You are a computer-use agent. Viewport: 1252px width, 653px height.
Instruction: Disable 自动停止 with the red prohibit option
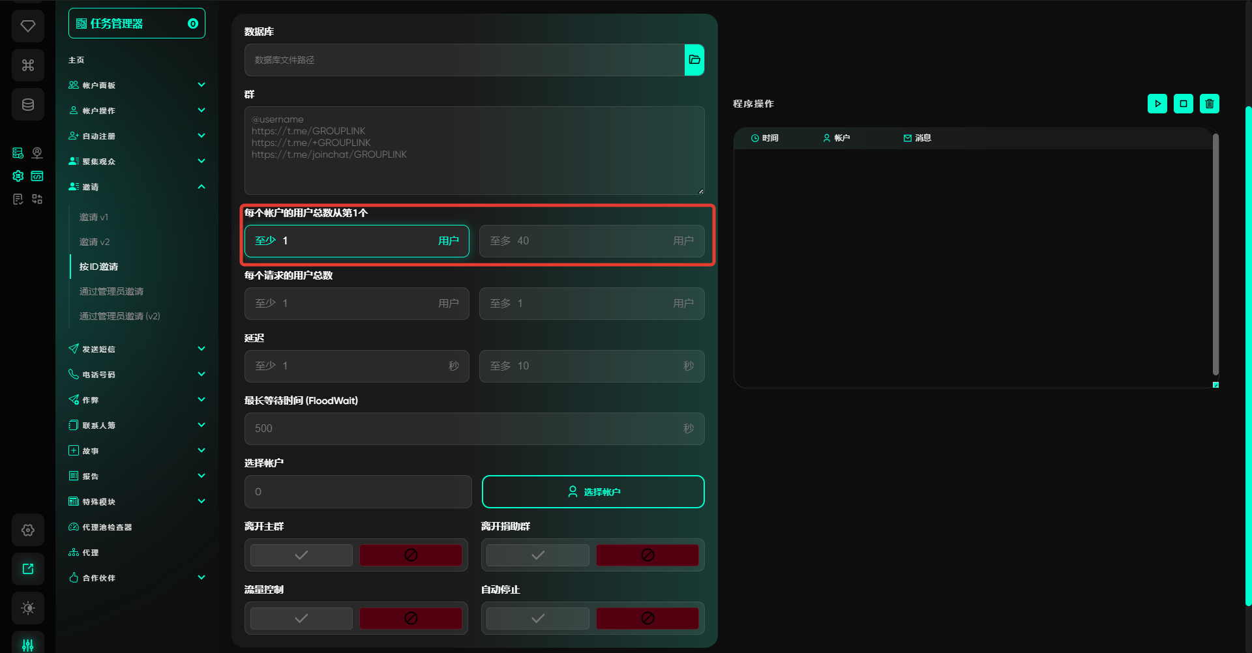point(647,618)
